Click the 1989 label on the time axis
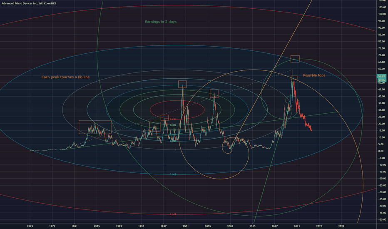The width and height of the screenshot is (388, 229). click(119, 226)
